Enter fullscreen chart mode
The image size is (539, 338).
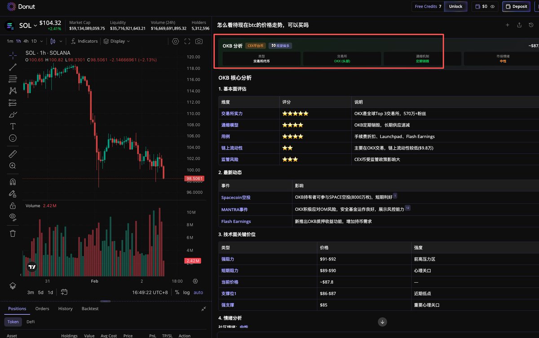(187, 41)
